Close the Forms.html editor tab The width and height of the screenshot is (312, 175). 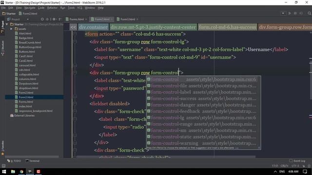86,19
